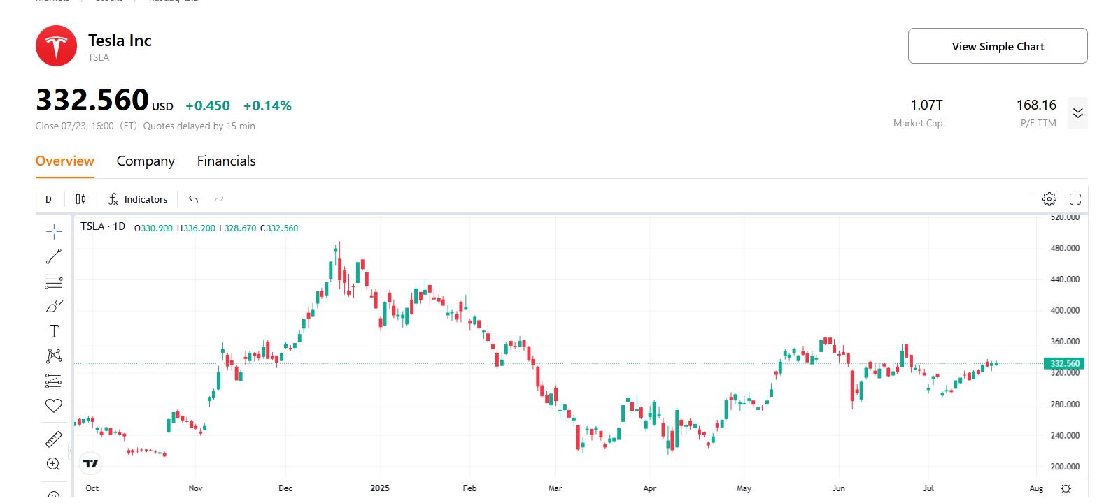
Task: Switch to the Company tab
Action: click(145, 161)
